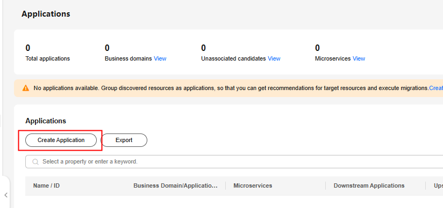Follow the Create link in warning banner

[436, 88]
